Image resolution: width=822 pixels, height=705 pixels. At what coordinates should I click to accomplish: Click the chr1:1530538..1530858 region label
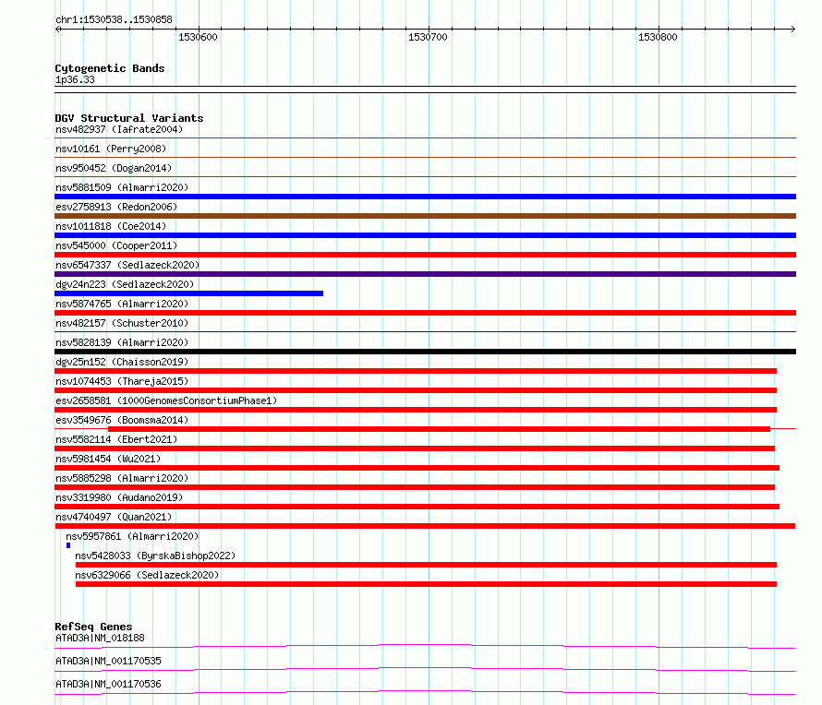pos(114,19)
